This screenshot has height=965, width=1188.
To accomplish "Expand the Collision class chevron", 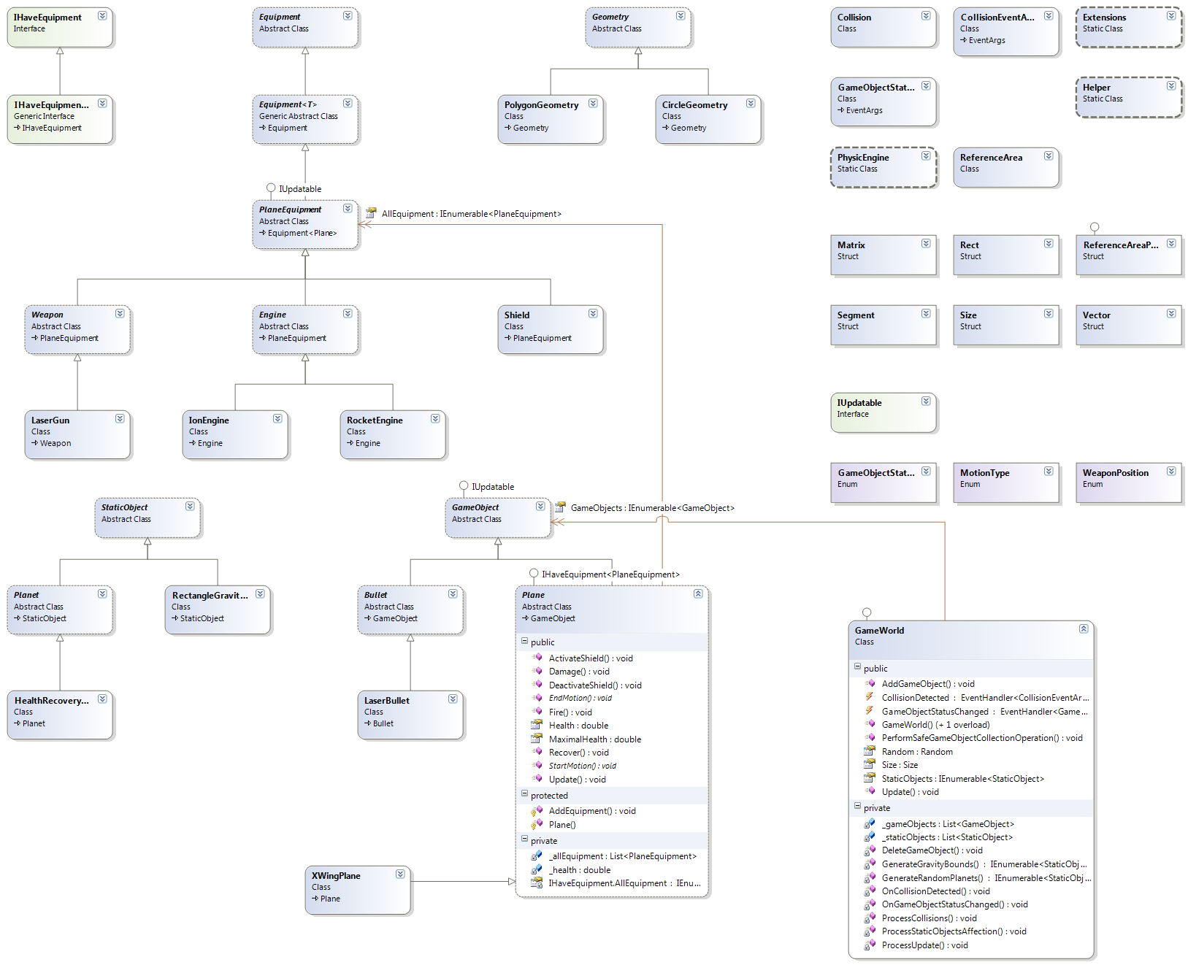I will pos(926,15).
